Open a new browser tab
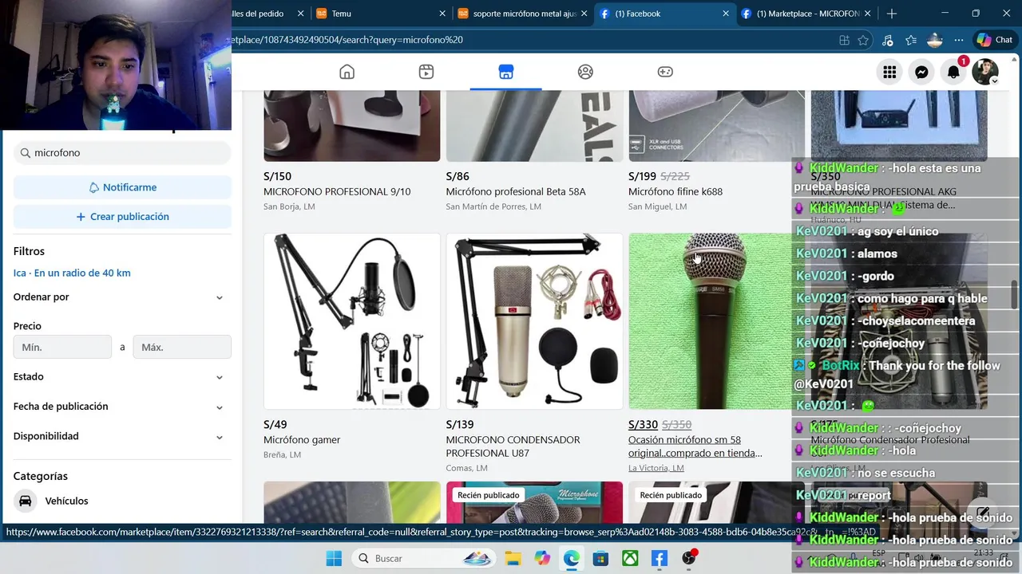This screenshot has width=1022, height=574. point(891,14)
